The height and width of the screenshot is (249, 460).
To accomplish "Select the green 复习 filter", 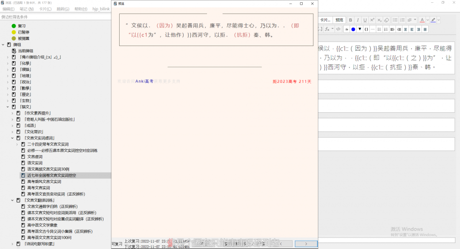I will tap(22, 26).
